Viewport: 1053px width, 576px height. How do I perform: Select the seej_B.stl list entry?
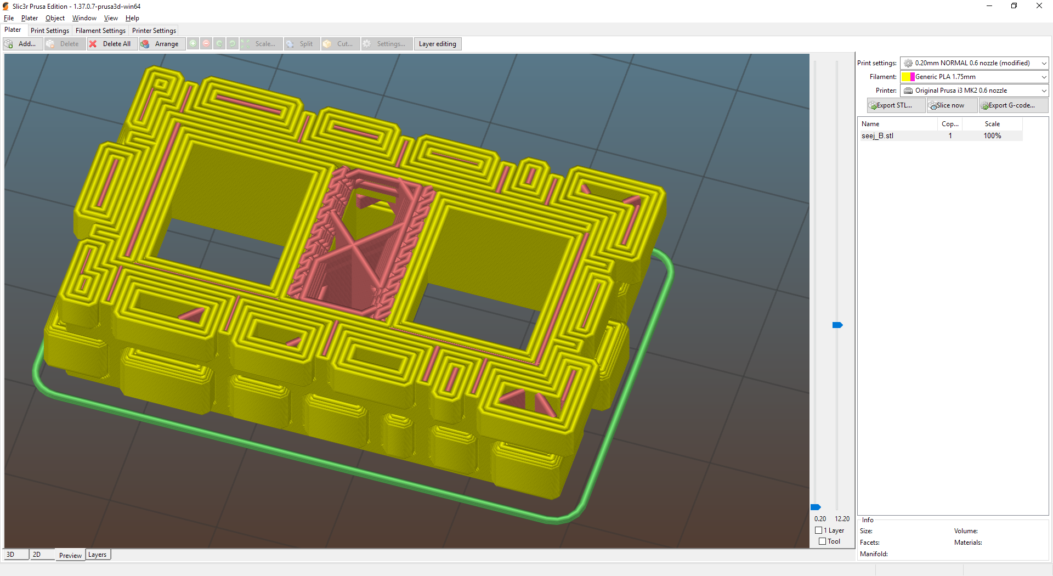(x=878, y=135)
